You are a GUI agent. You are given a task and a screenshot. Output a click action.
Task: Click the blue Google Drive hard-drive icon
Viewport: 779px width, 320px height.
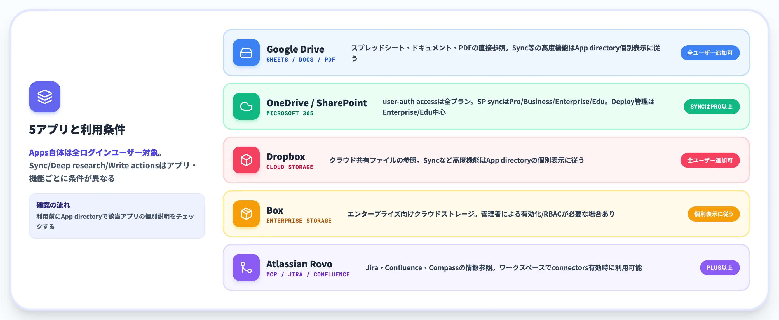coord(246,53)
